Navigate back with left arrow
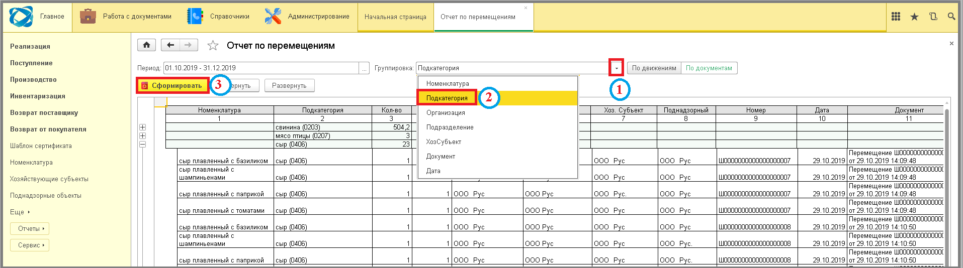This screenshot has width=963, height=268. click(170, 45)
